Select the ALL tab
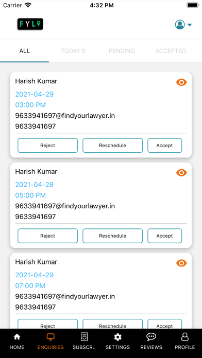Image resolution: width=202 pixels, height=358 pixels. [x=25, y=51]
